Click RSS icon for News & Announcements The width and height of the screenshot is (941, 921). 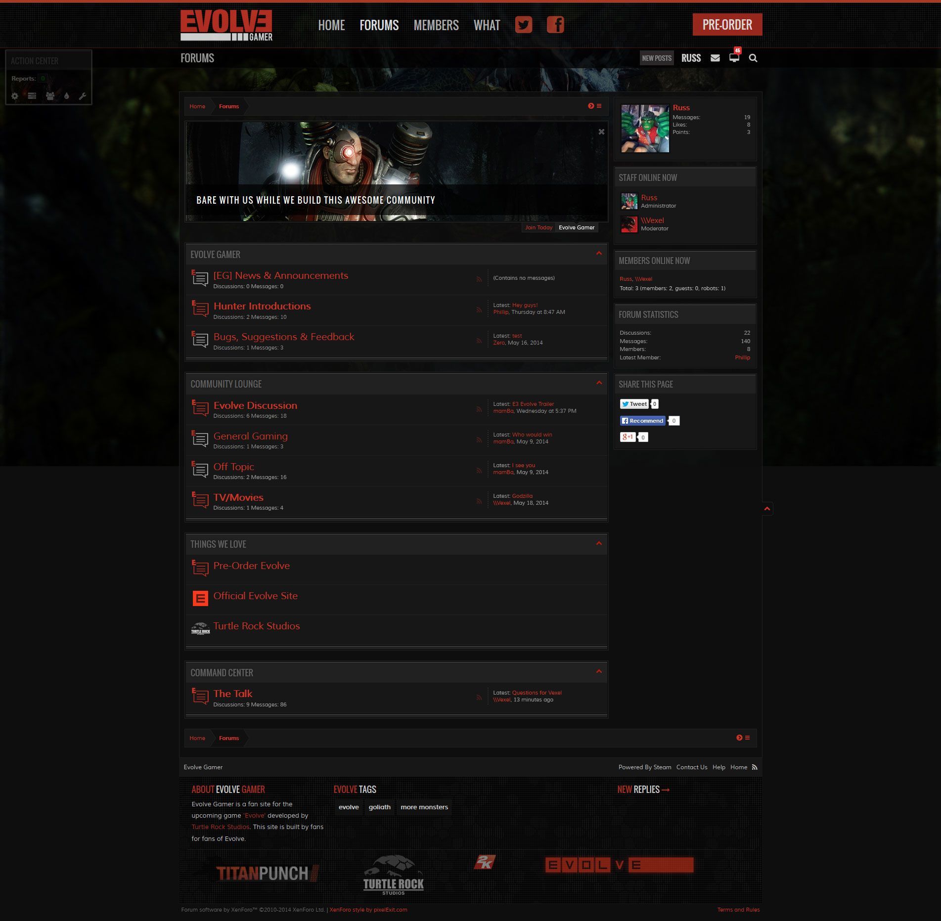coord(479,279)
